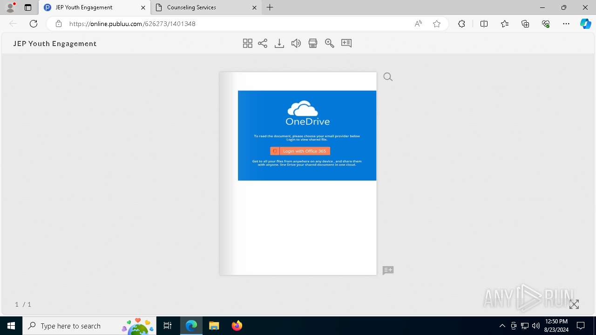Open the Favorites list icon
596x335 pixels.
pyautogui.click(x=505, y=24)
